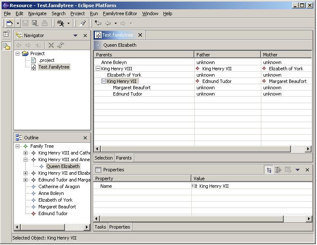The height and width of the screenshot is (245, 317).
Task: Open the New wizard dropdown arrow
Action: coord(18,24)
